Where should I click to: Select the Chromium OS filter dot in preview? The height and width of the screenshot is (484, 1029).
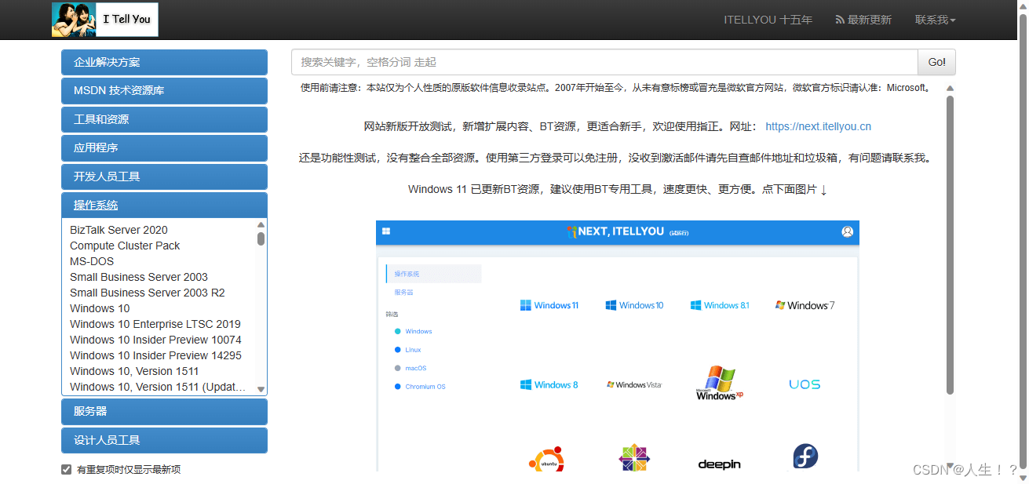(398, 387)
